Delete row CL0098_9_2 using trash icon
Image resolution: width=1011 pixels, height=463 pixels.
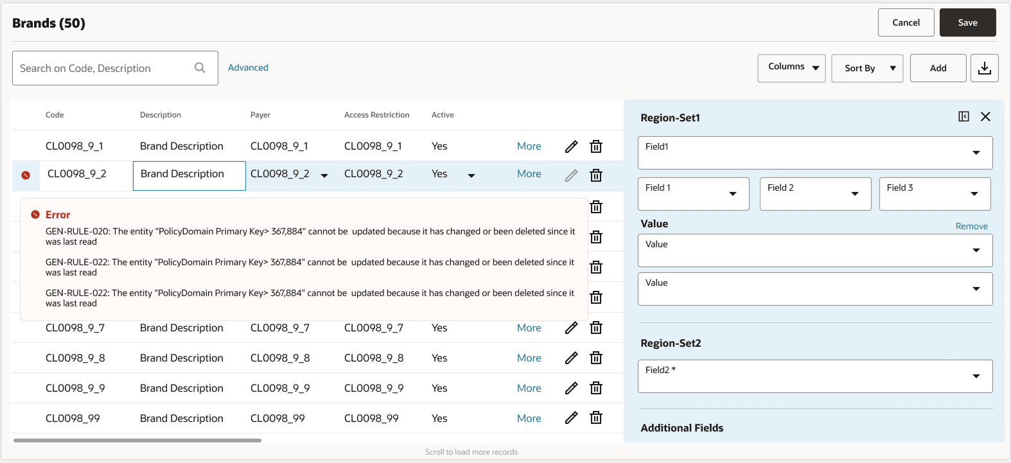tap(596, 175)
